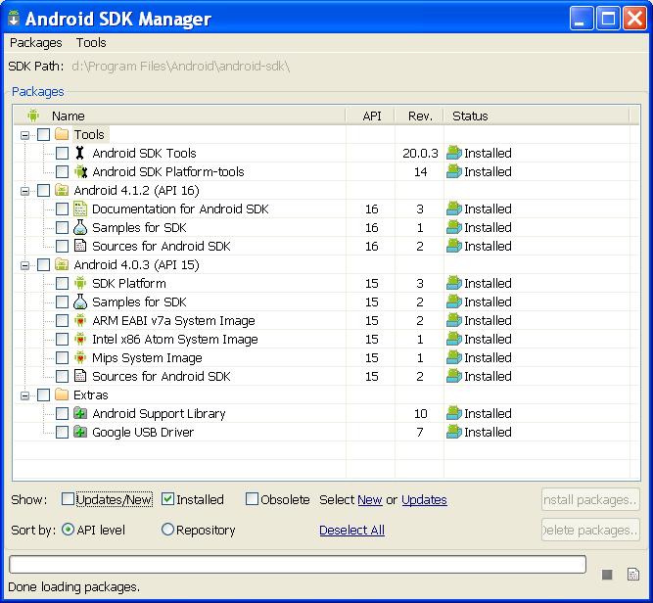Click the android icon in the Name column header
653x603 pixels.
33,116
